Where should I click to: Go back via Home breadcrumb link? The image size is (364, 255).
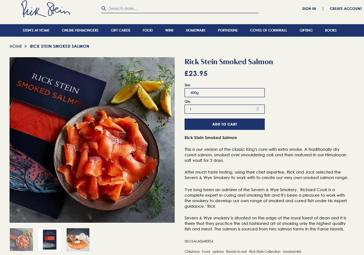pos(16,46)
